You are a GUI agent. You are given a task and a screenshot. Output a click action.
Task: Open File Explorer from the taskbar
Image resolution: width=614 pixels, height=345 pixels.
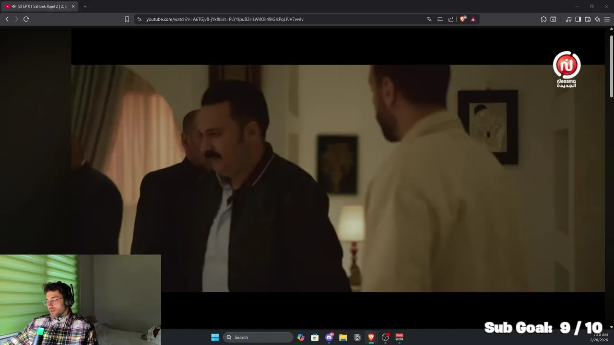343,337
